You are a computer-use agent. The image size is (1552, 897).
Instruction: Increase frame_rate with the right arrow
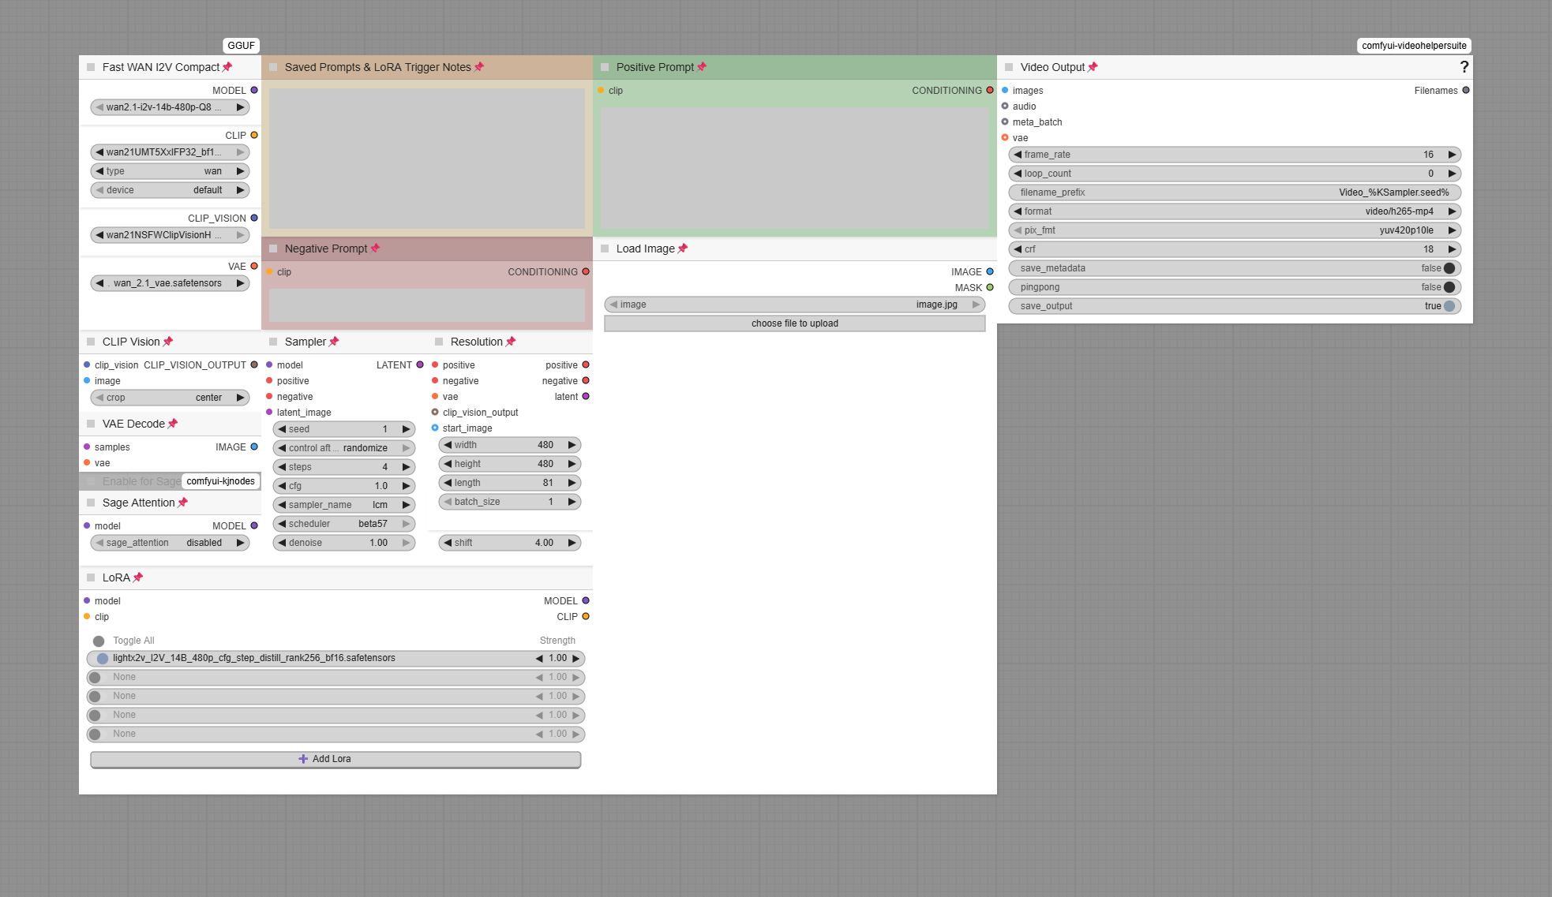[1452, 155]
